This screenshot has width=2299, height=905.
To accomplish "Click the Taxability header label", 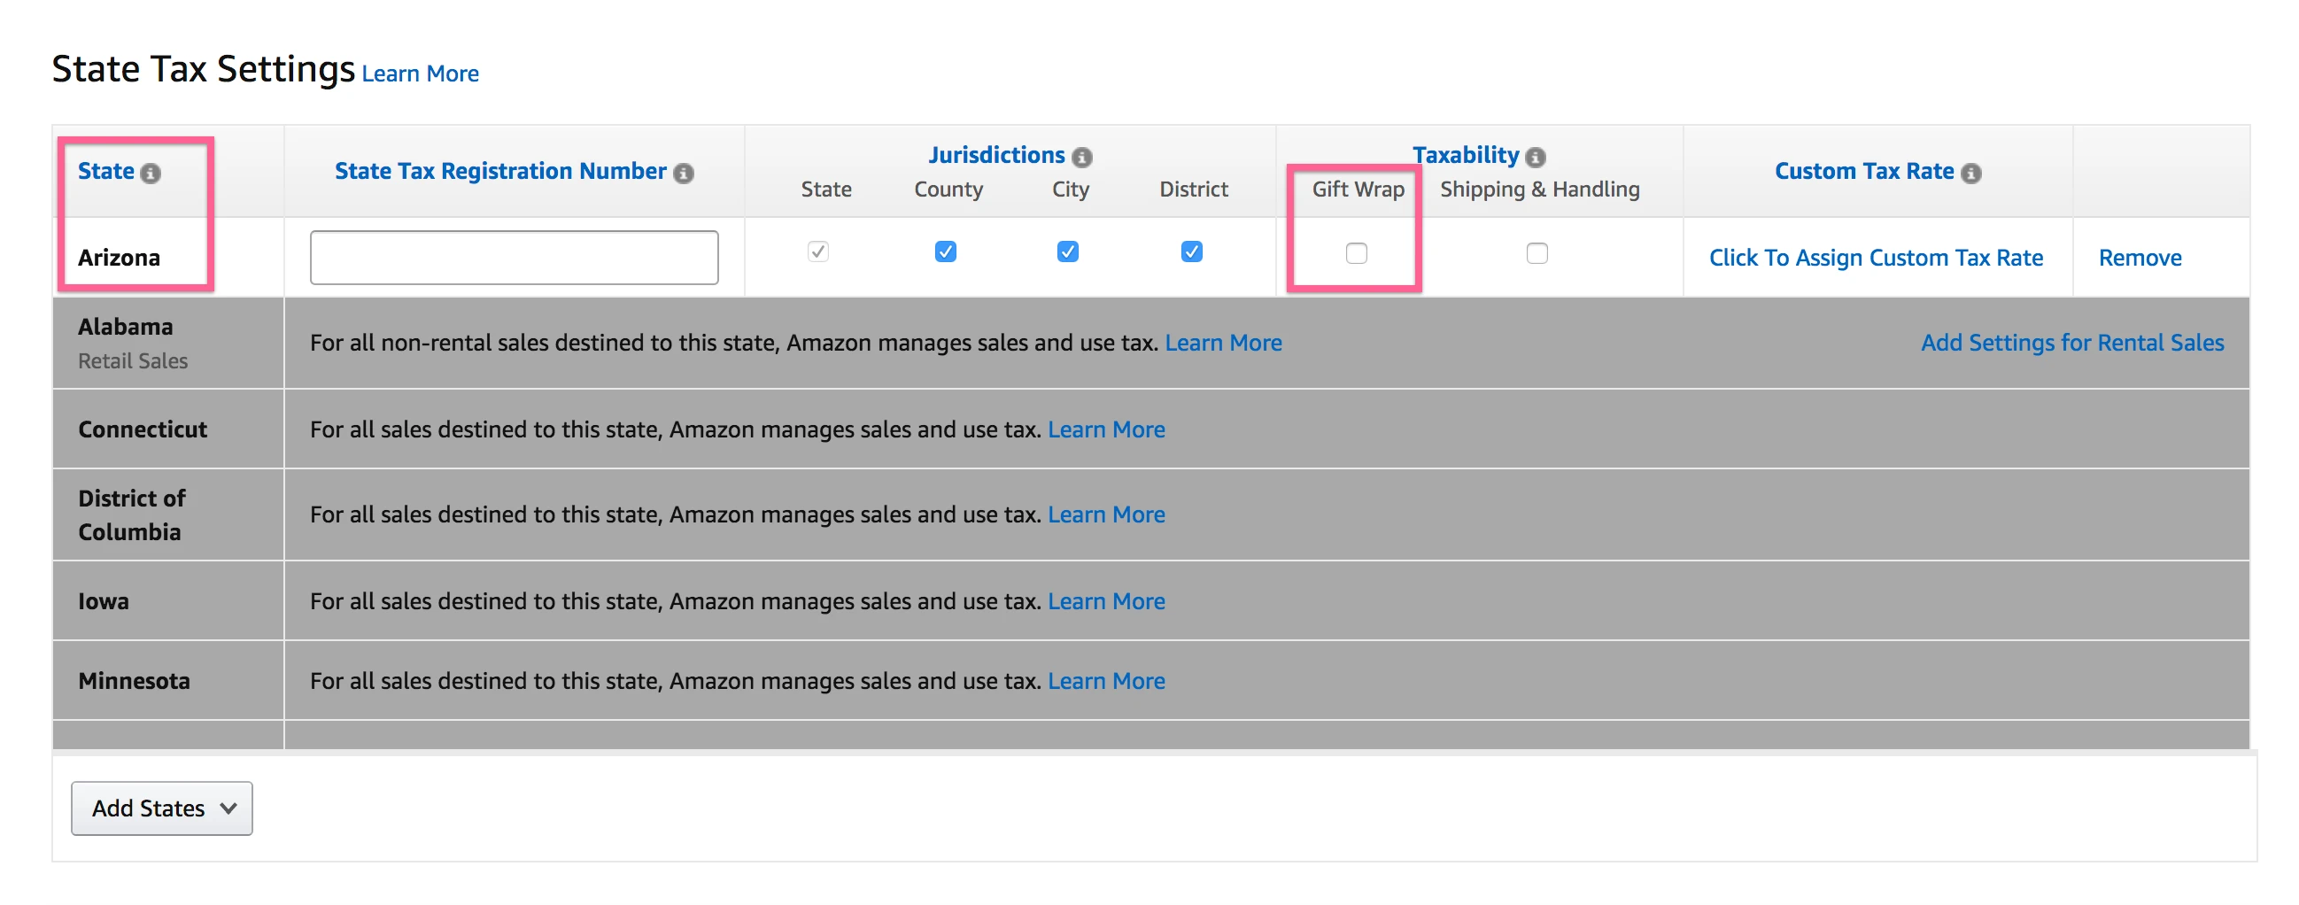I will [1466, 155].
